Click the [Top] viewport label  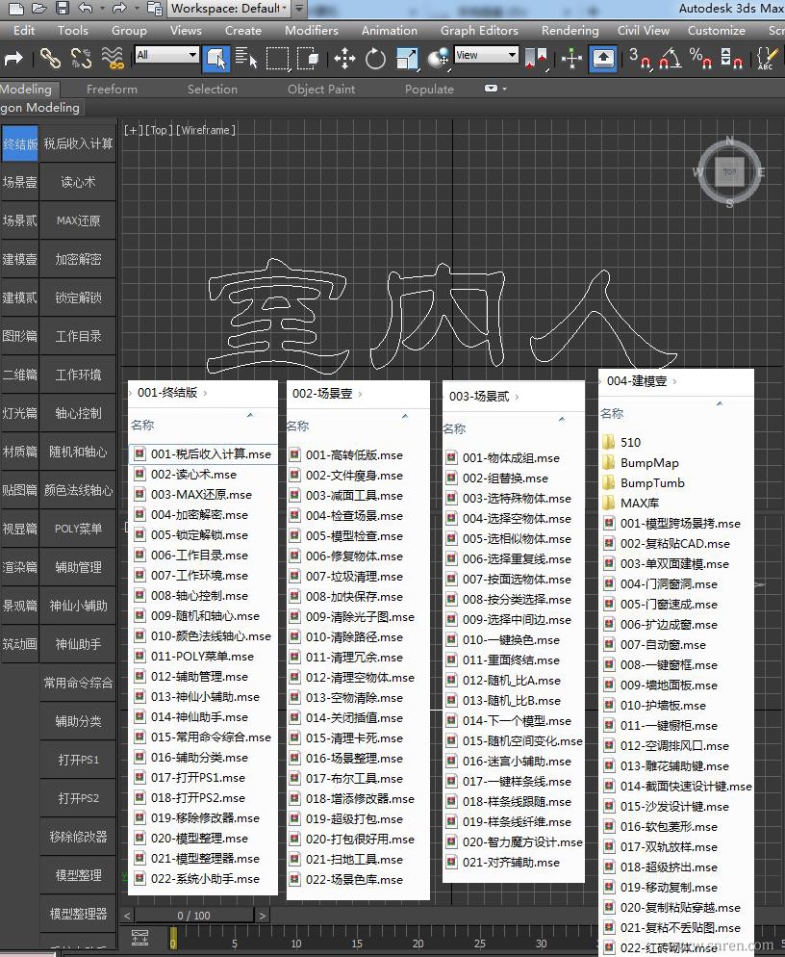pos(158,130)
